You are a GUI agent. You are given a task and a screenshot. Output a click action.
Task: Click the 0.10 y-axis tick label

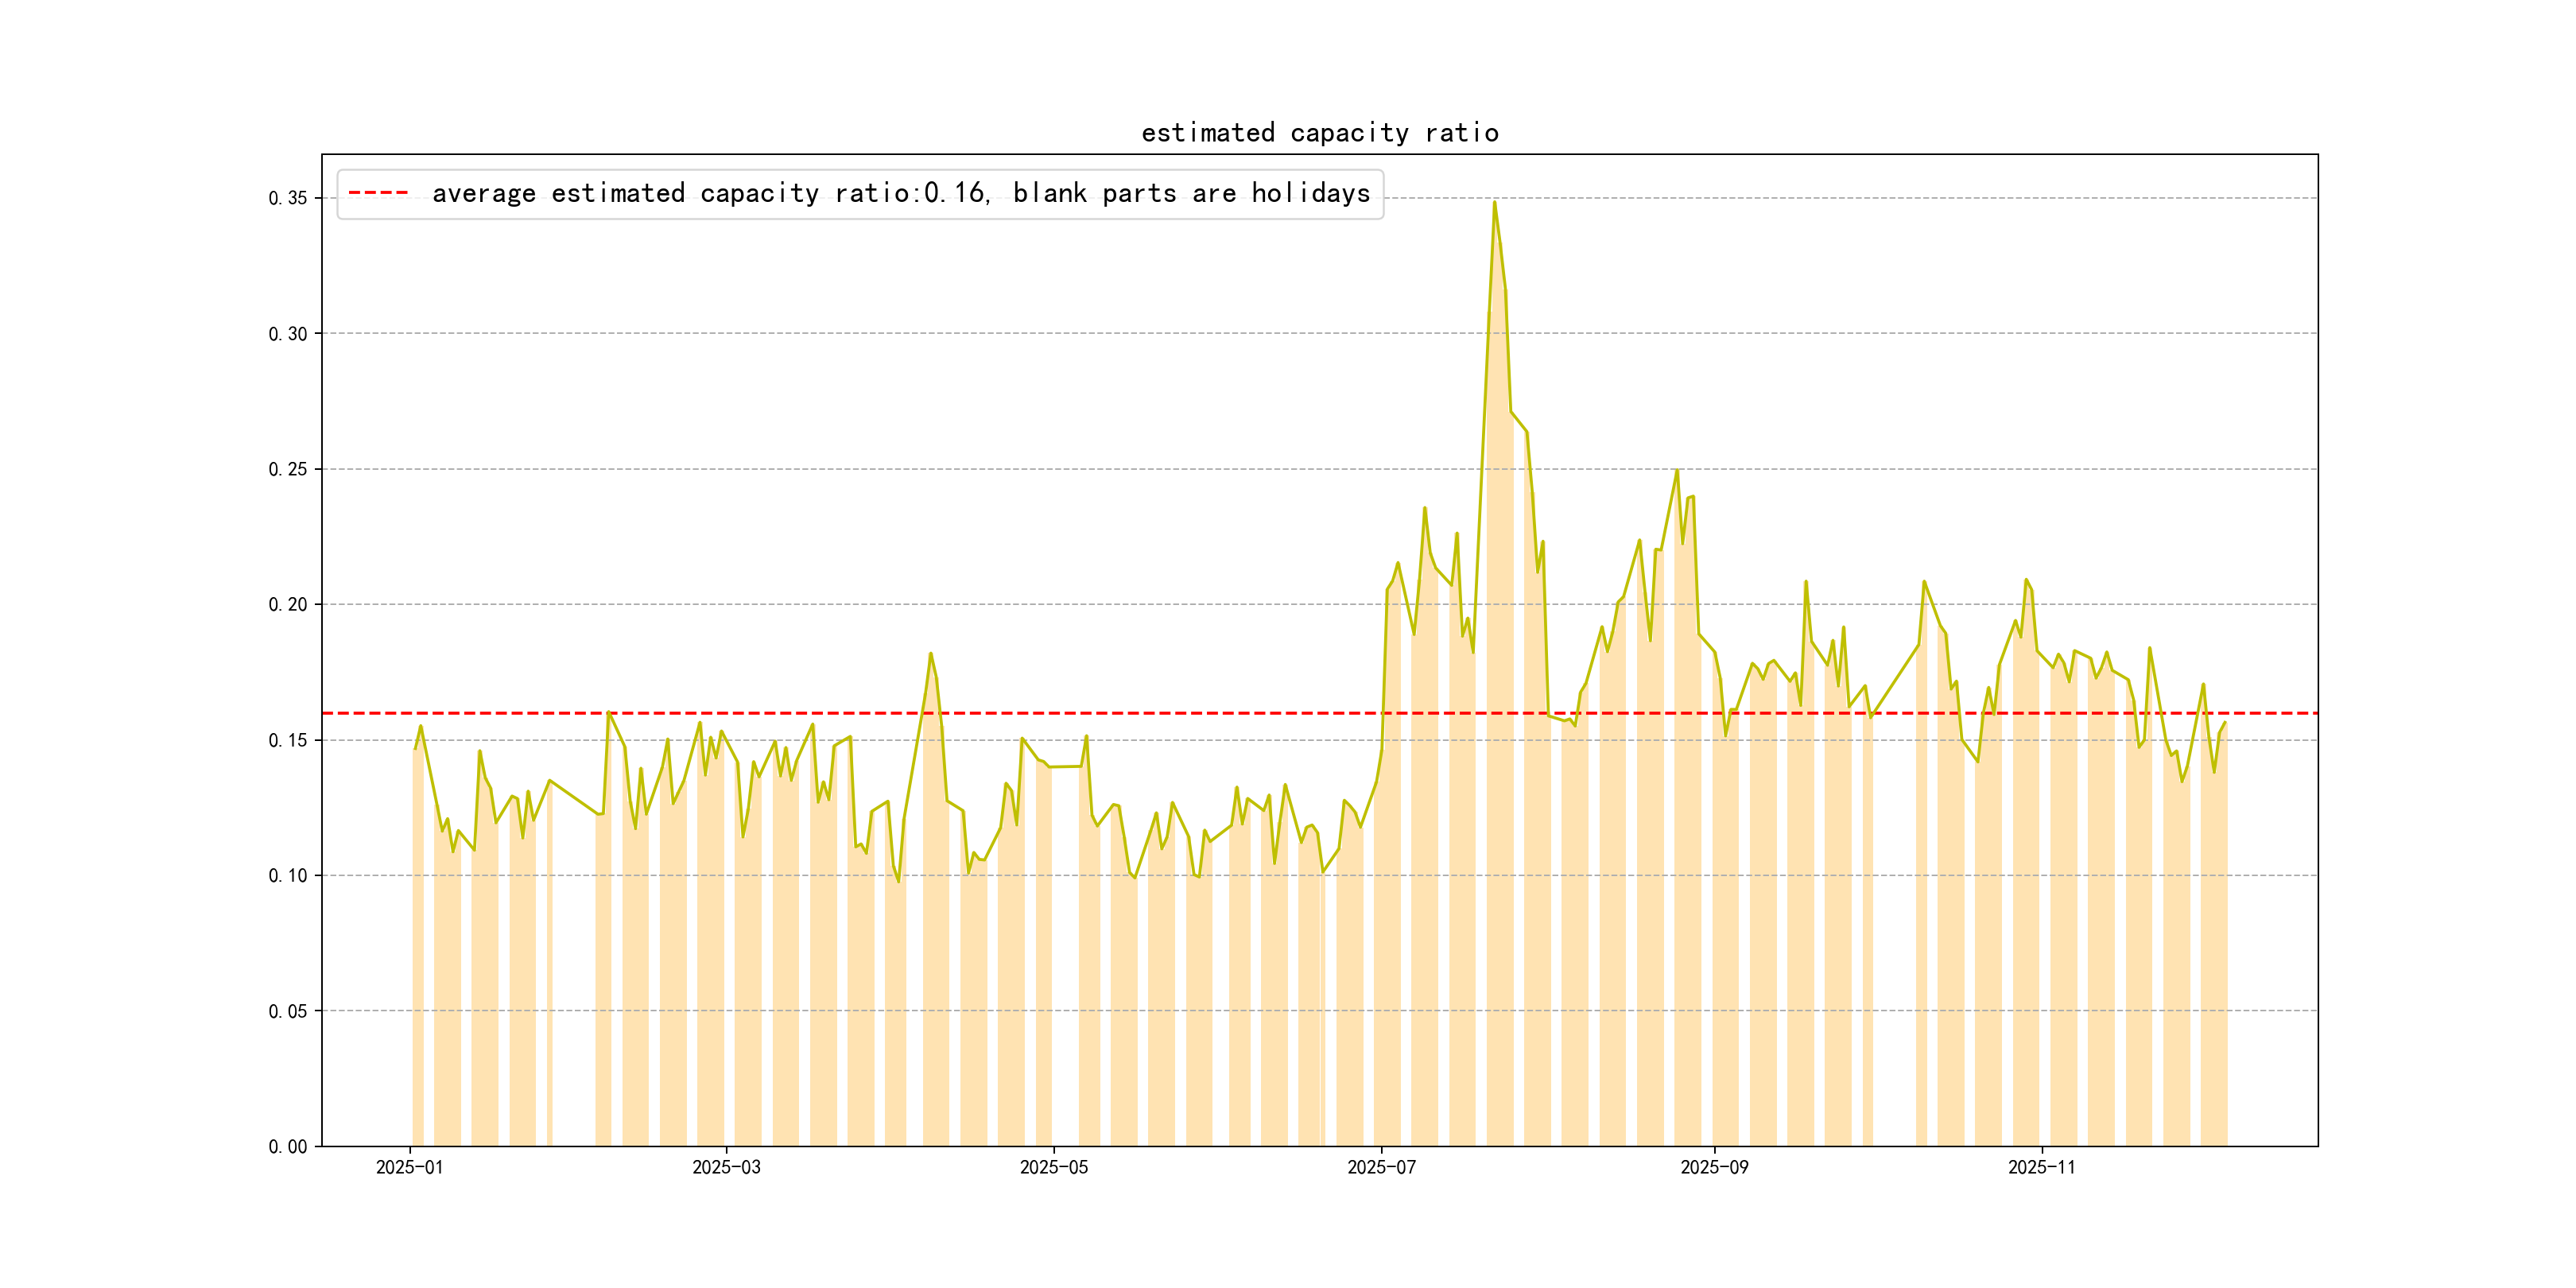288,876
